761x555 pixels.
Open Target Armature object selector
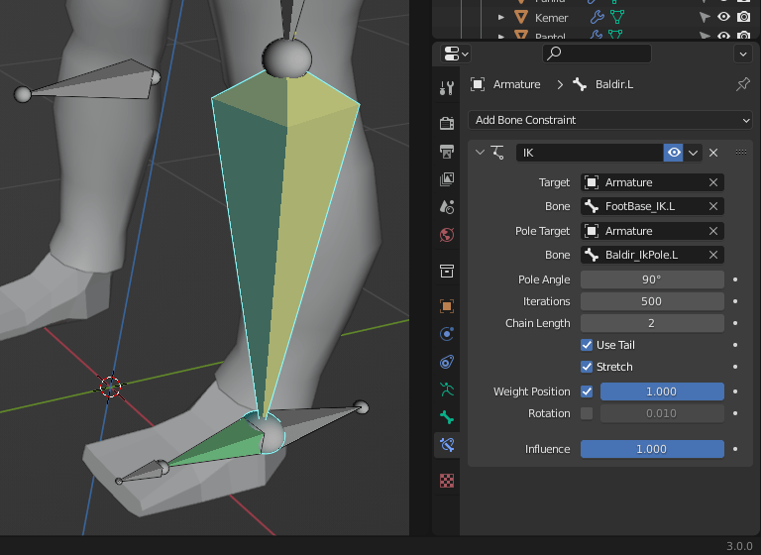point(643,182)
